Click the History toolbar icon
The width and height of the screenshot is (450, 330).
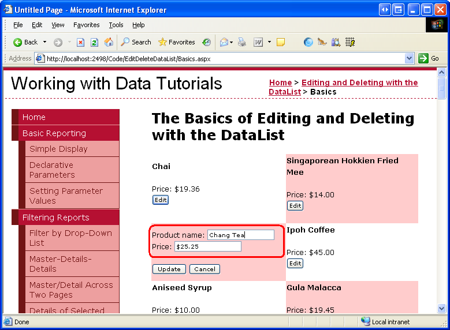coord(206,42)
